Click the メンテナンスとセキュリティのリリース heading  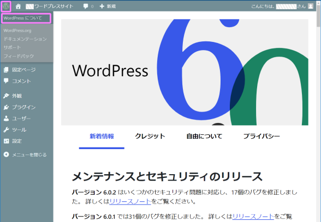[x=167, y=177]
